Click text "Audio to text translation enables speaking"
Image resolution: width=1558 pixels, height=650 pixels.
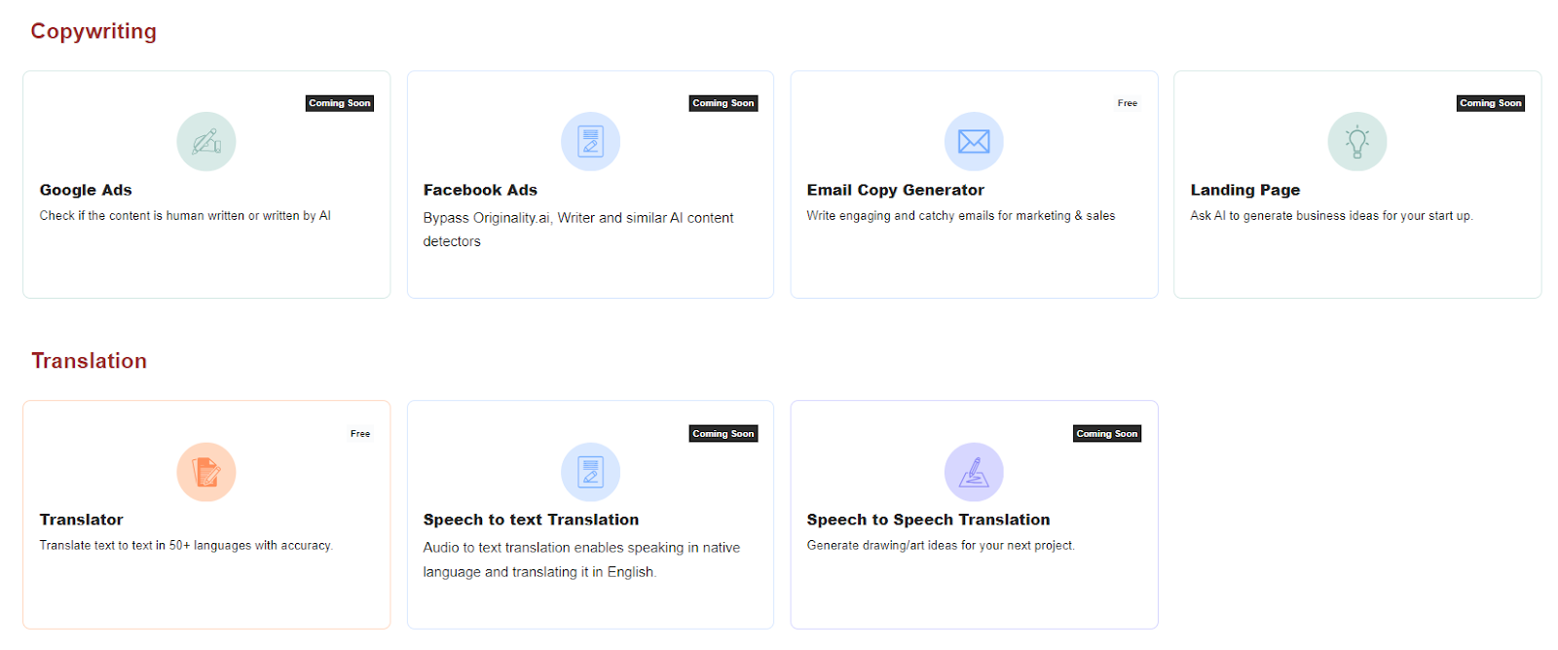point(553,548)
